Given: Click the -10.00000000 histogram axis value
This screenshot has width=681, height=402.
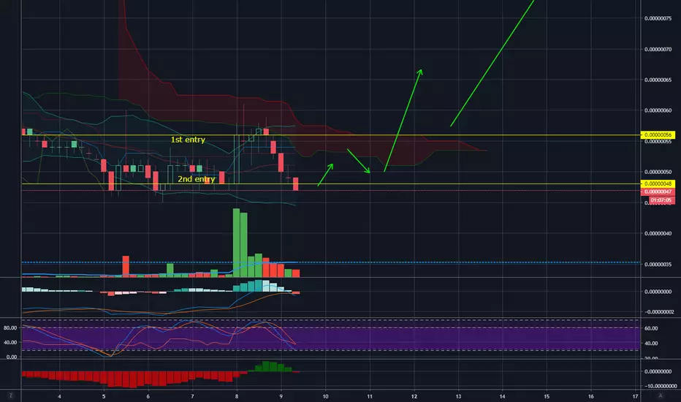Looking at the screenshot, I should (660, 386).
